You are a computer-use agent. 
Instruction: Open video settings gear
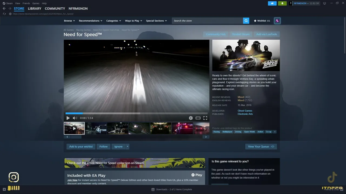191,118
